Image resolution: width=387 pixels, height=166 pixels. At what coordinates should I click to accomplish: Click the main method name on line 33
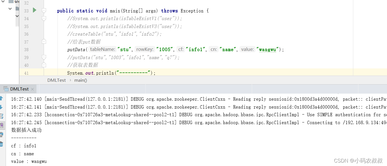pos(115,11)
